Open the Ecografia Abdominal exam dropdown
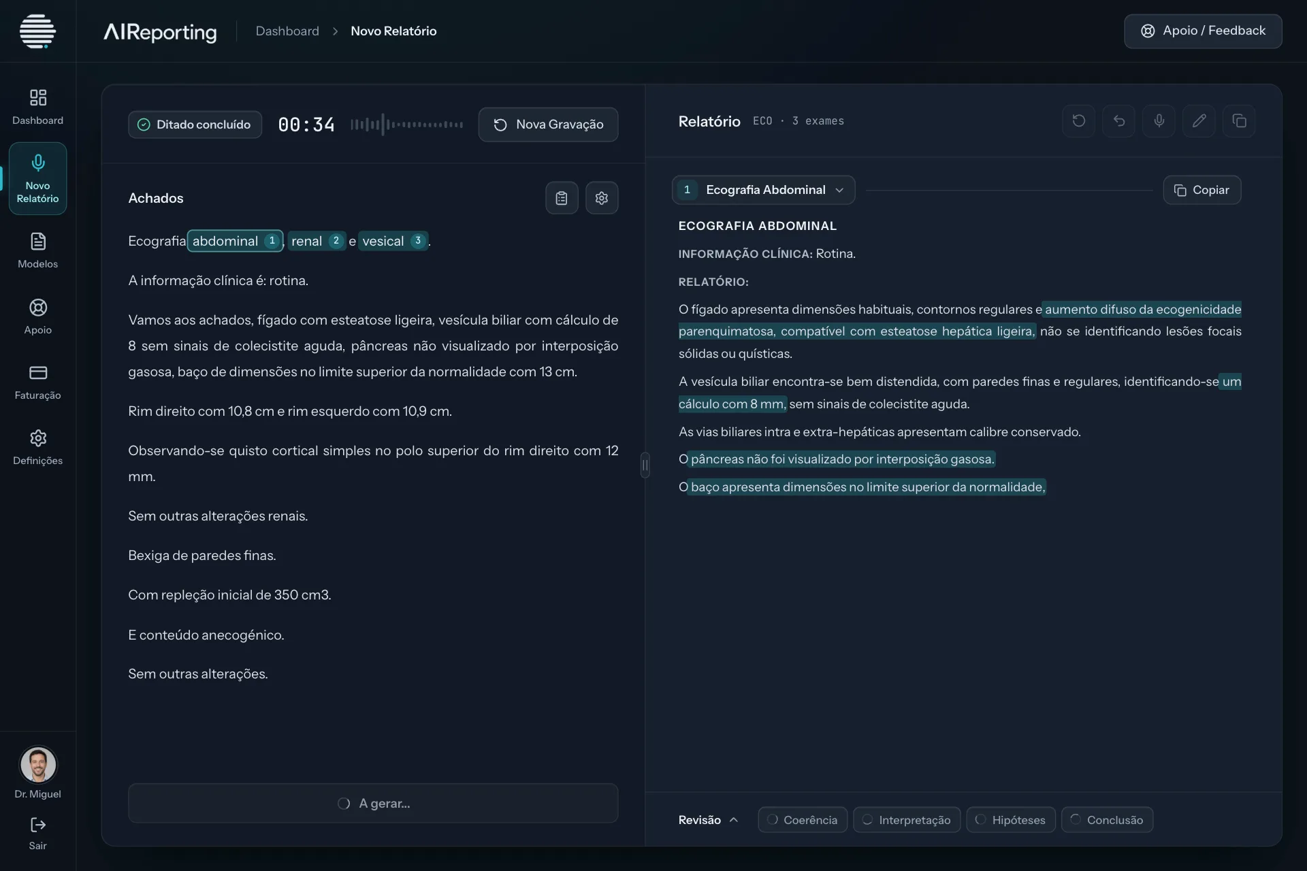Screen dimensions: 1307x871 click(x=764, y=190)
